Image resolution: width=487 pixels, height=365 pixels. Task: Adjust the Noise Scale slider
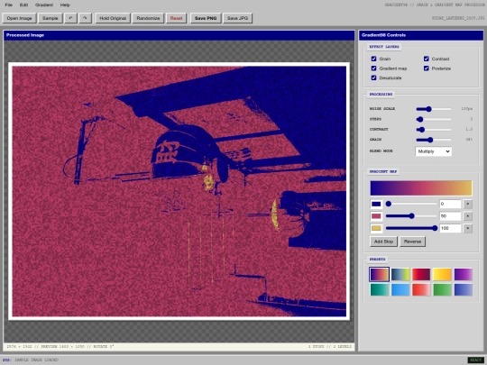tap(434, 109)
